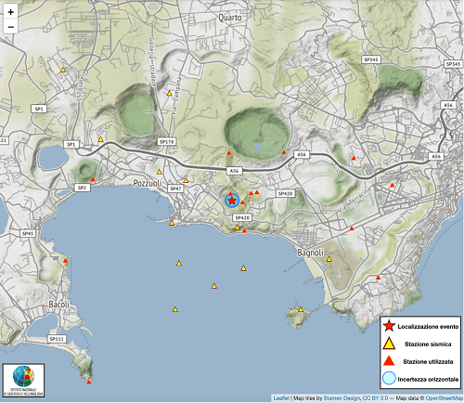The image size is (464, 403).
Task: Select the yellow station on Pozzuoli harbor
Action: click(172, 223)
